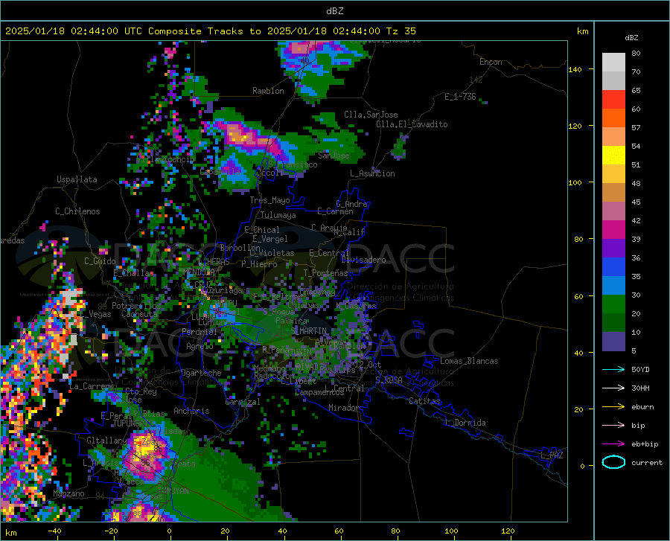Select the magenta 39-42 dBZ band

coord(613,230)
